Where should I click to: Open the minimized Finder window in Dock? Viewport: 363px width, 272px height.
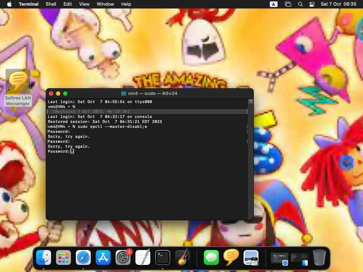click(299, 259)
